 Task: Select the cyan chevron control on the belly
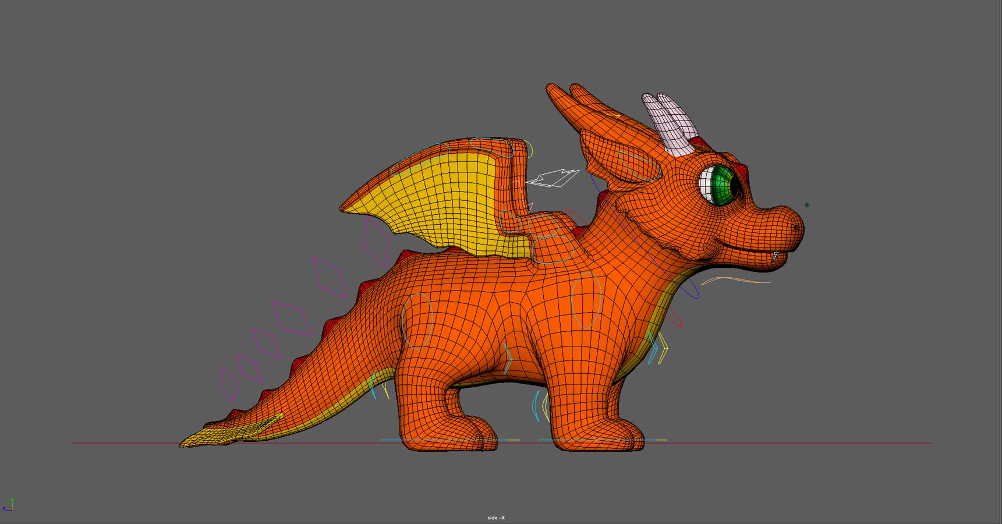point(508,358)
